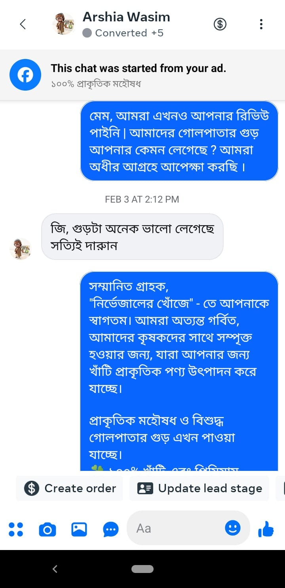The image size is (285, 588).
Task: Open the three-dot more options menu
Action: [x=261, y=24]
